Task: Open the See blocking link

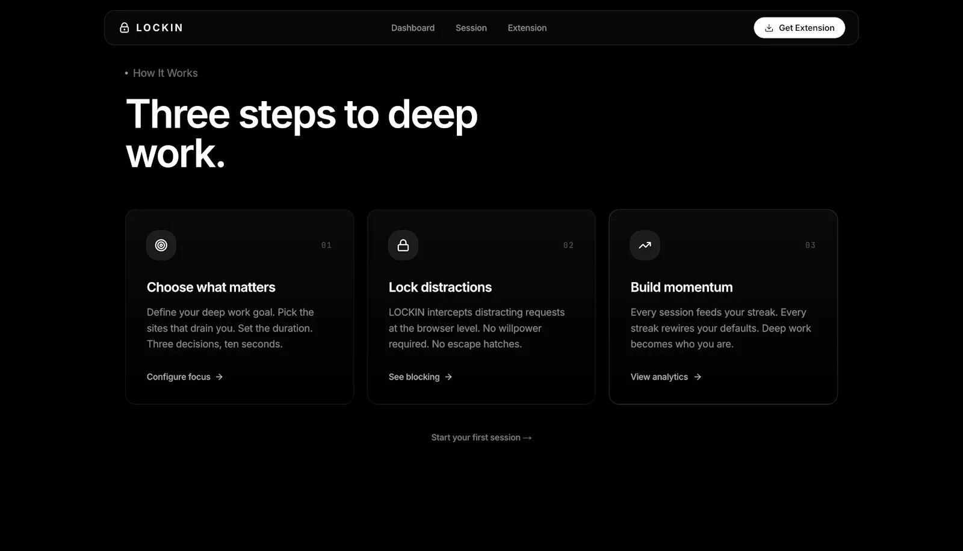Action: (420, 377)
